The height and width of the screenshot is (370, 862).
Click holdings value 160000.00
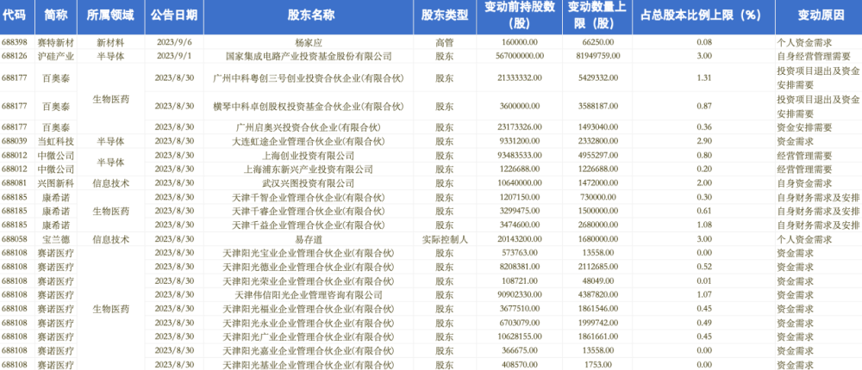pyautogui.click(x=519, y=41)
